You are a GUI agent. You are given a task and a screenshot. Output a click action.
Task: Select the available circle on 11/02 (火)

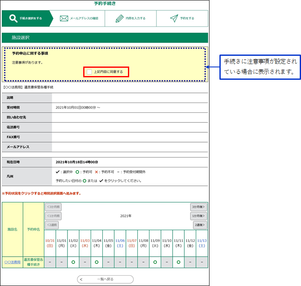coord(73,262)
